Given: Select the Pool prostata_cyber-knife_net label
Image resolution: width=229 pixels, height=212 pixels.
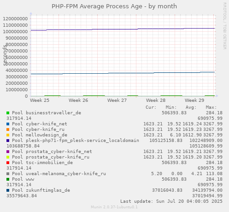Looking at the screenshot, I should coord(52,152).
